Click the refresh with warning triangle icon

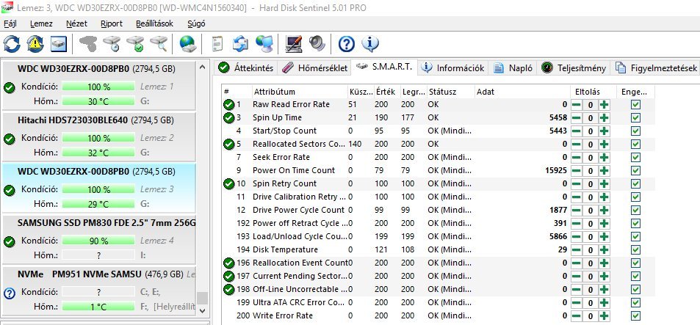click(x=35, y=44)
